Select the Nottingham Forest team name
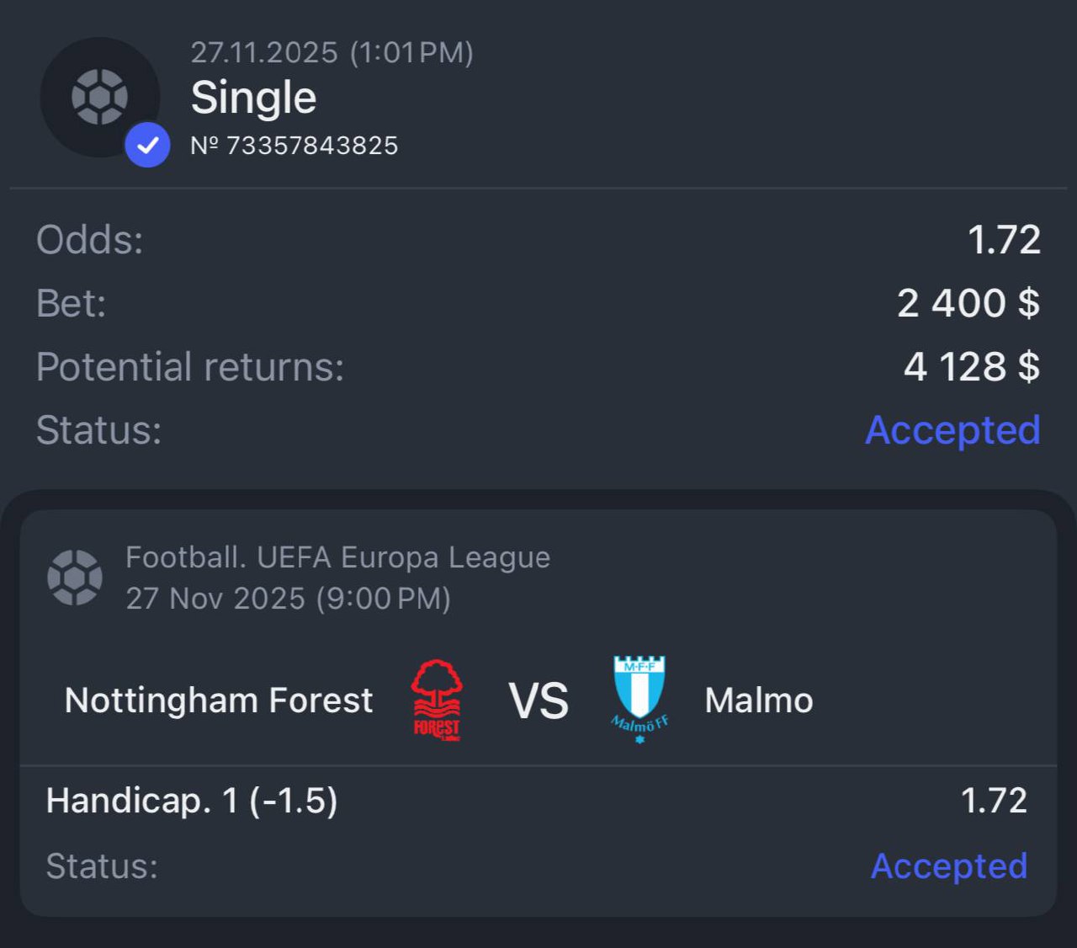Image resolution: width=1077 pixels, height=948 pixels. coord(219,700)
